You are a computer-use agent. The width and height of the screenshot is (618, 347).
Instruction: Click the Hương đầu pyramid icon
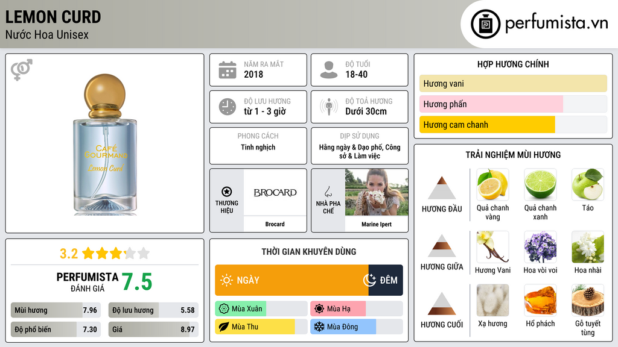(x=442, y=188)
